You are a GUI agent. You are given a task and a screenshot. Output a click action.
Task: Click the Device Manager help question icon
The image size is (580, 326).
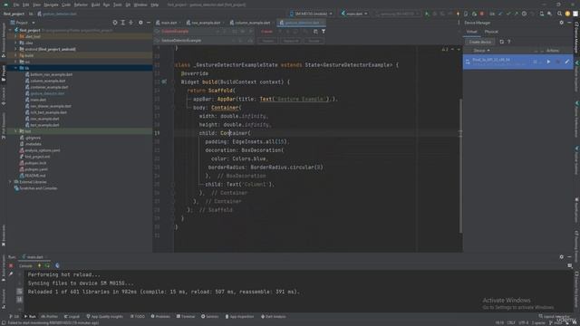click(509, 42)
